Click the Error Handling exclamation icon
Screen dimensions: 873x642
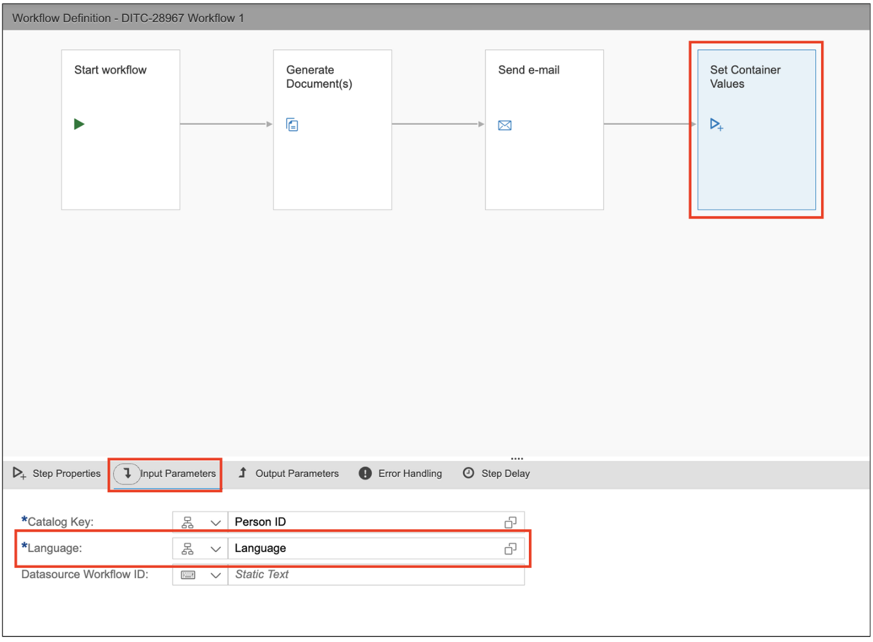click(x=365, y=474)
